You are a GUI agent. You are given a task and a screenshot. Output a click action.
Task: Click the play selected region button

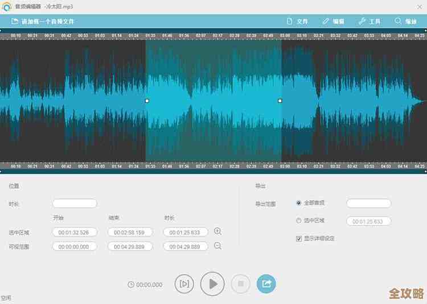(184, 284)
